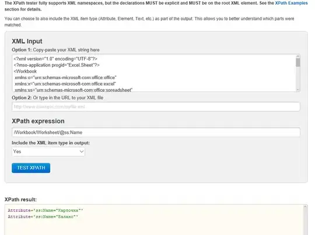Screen dimensions: 315x235
Task: Click the TEST XPATH button
Action: point(31,168)
